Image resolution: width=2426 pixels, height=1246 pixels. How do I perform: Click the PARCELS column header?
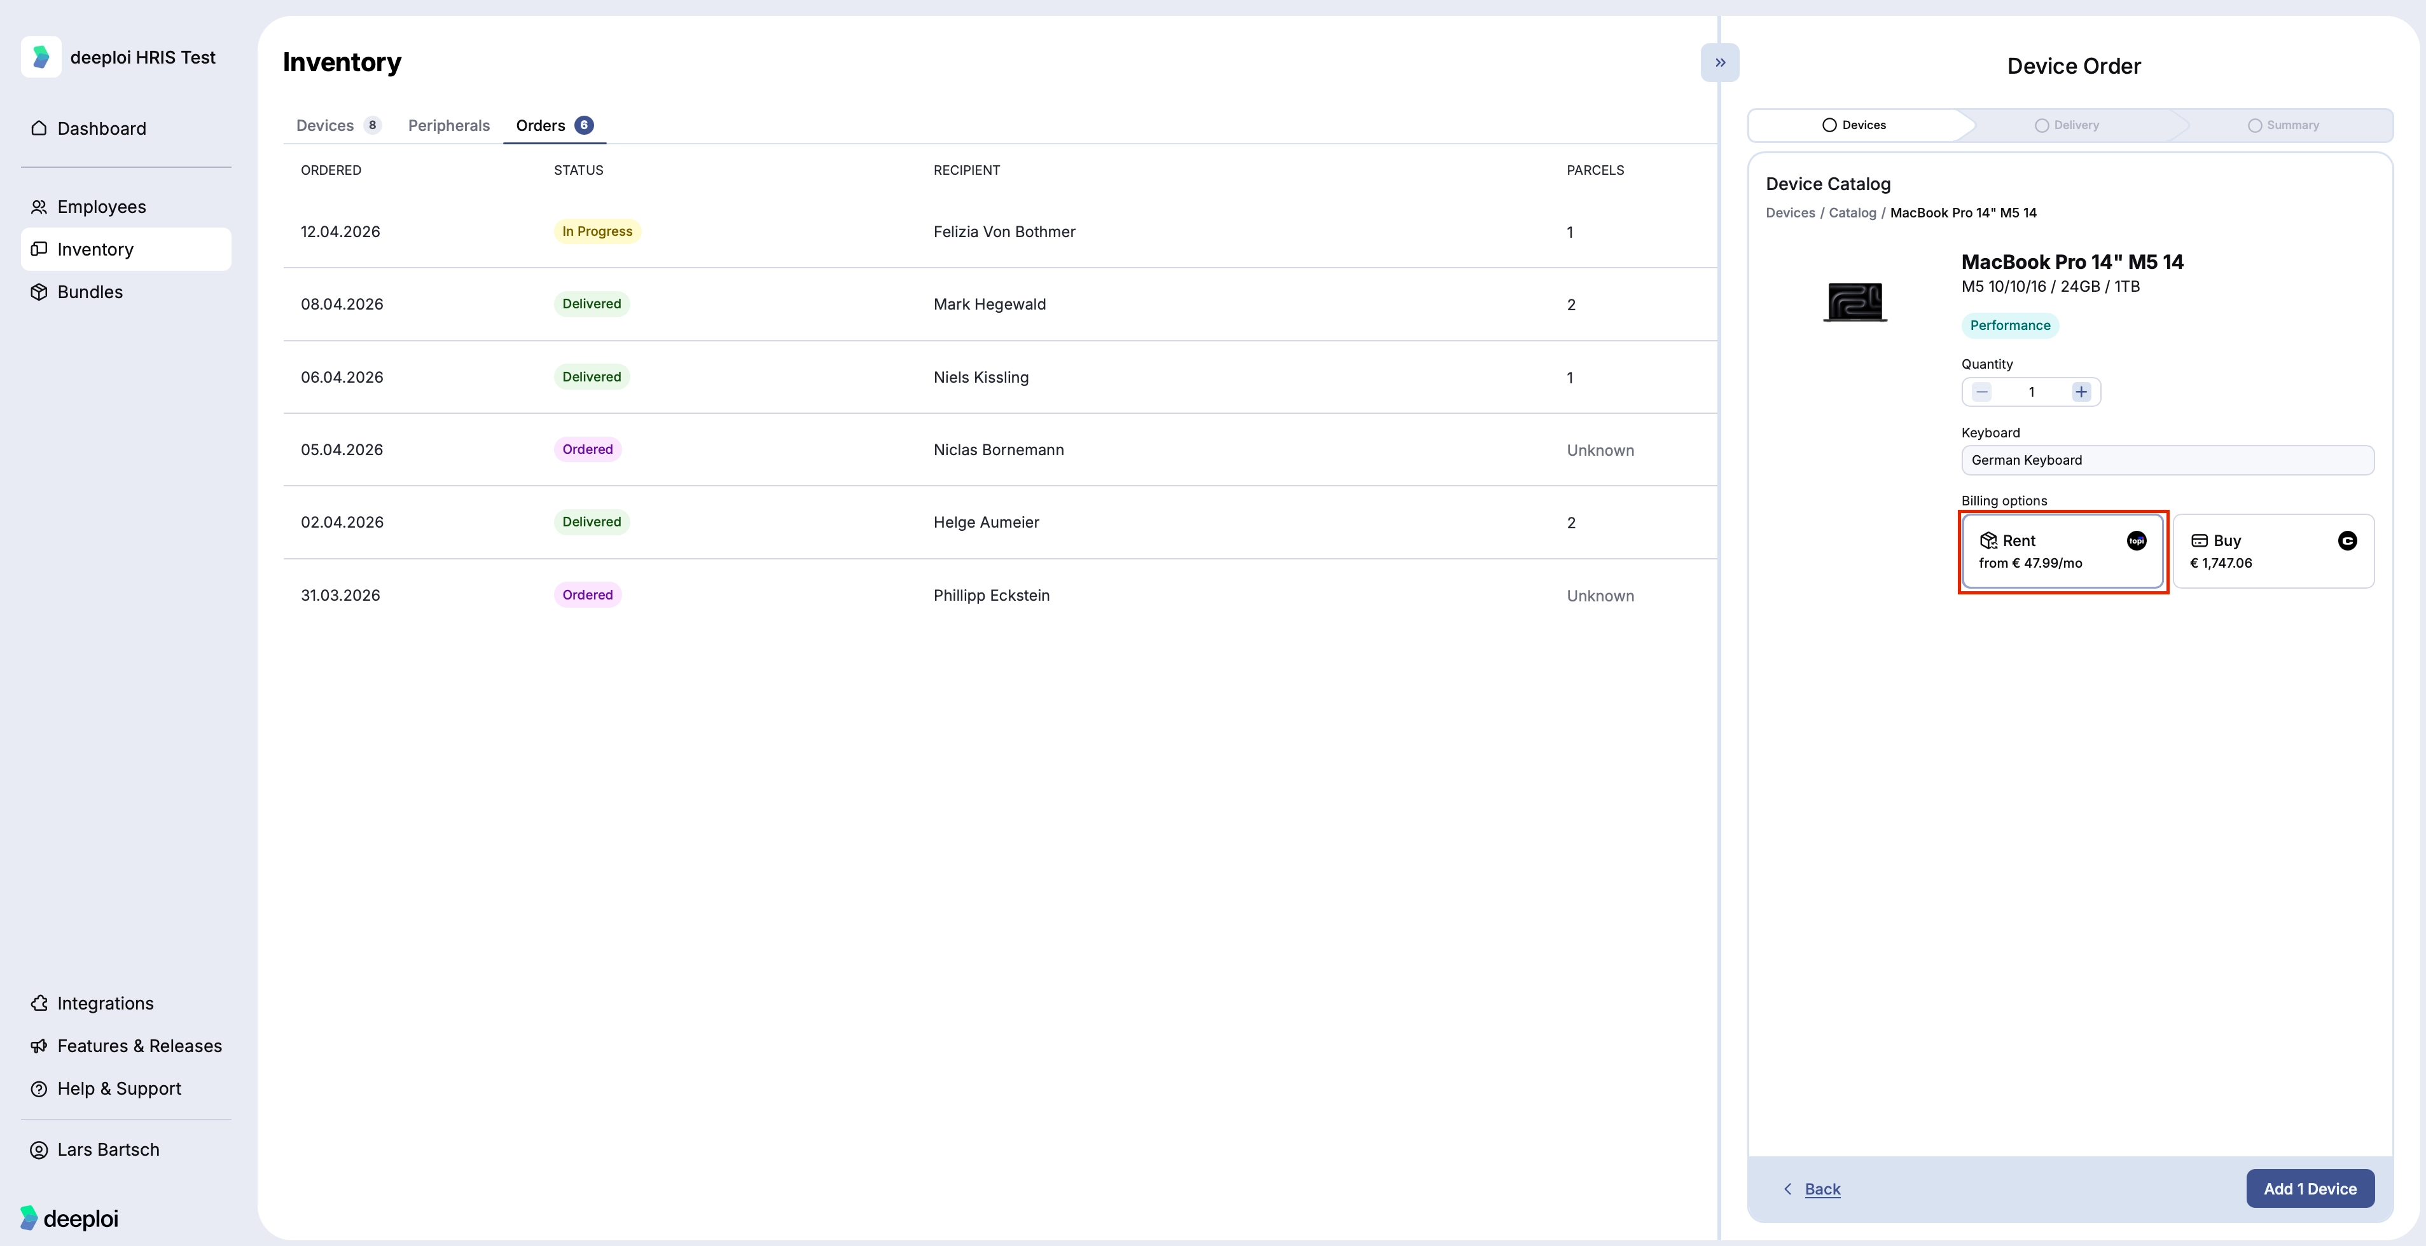coord(1595,170)
